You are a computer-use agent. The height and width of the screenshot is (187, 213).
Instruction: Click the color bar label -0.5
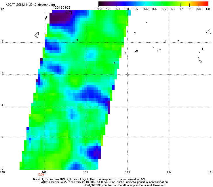tap(134, 9)
